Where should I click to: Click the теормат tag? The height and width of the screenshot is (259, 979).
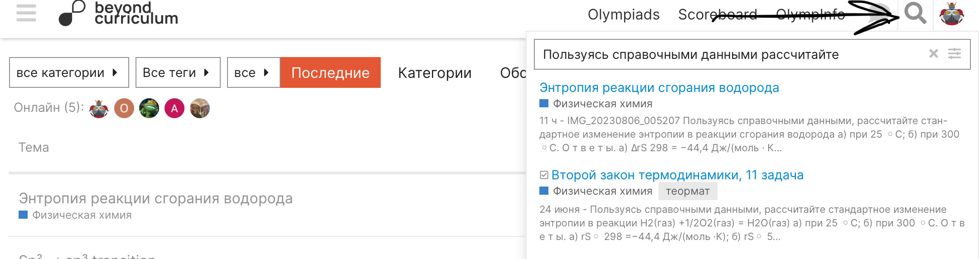688,191
